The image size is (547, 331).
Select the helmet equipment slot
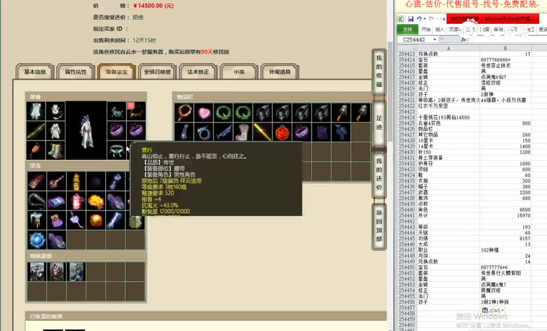tap(56, 111)
